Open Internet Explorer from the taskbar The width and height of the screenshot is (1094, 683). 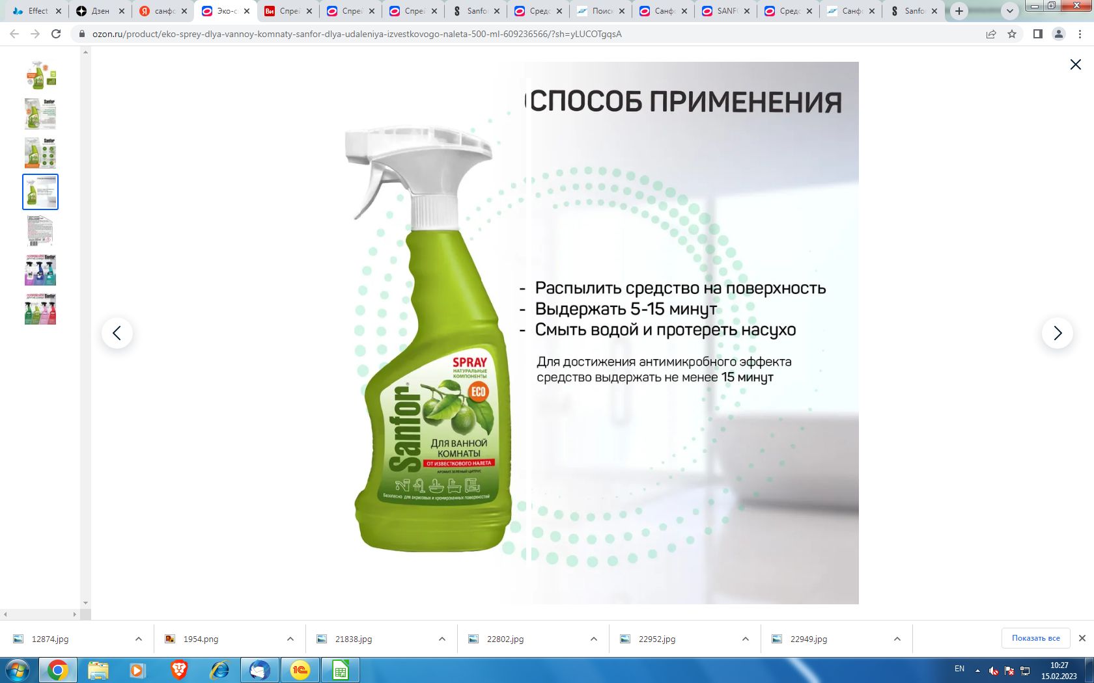219,670
